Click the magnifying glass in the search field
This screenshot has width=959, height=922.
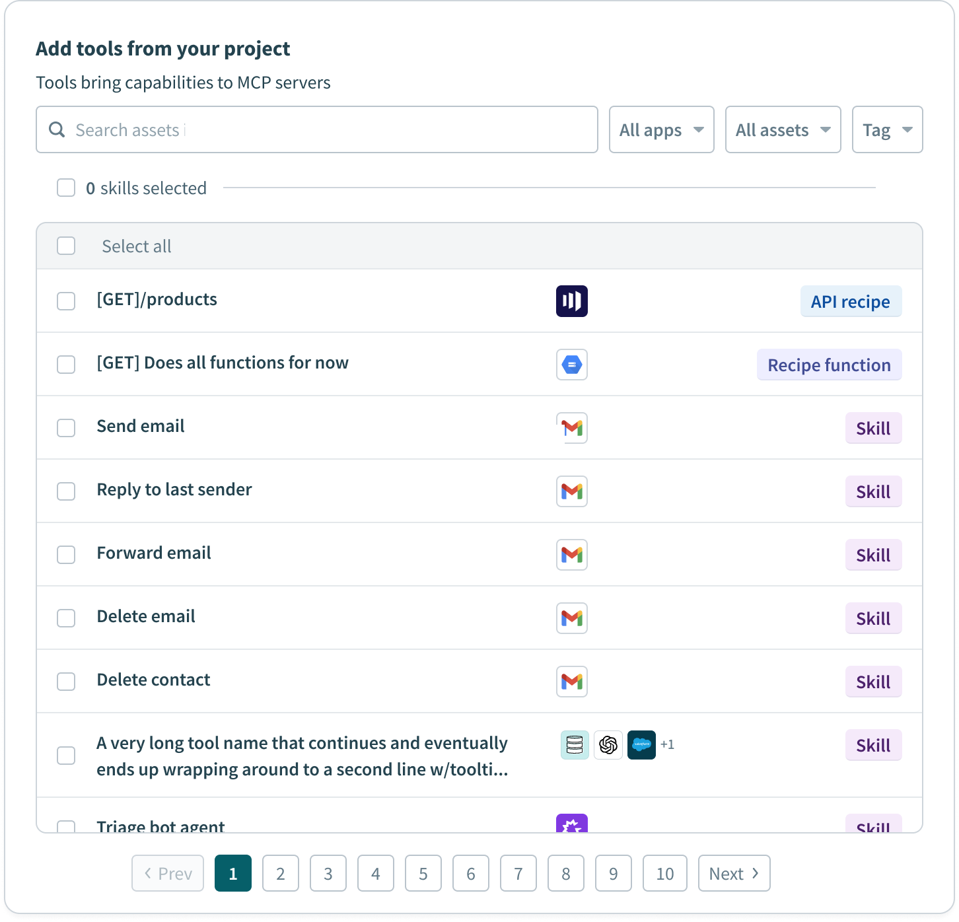pos(57,129)
